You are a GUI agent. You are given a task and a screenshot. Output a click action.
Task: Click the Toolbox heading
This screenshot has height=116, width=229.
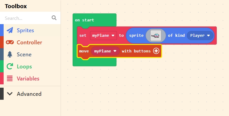coord(16,6)
